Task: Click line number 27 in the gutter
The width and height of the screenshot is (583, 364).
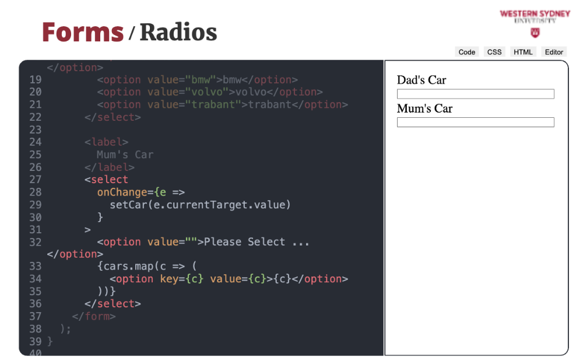Action: (x=35, y=180)
